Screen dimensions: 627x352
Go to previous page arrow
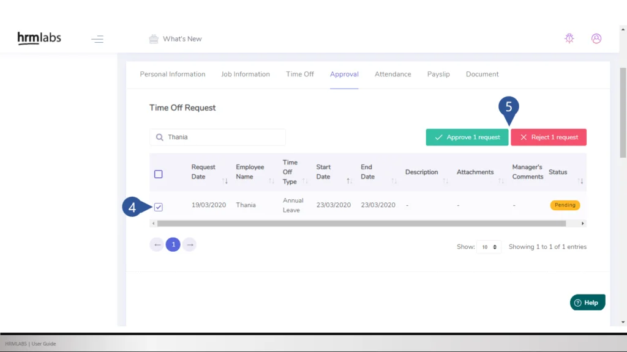coord(157,245)
